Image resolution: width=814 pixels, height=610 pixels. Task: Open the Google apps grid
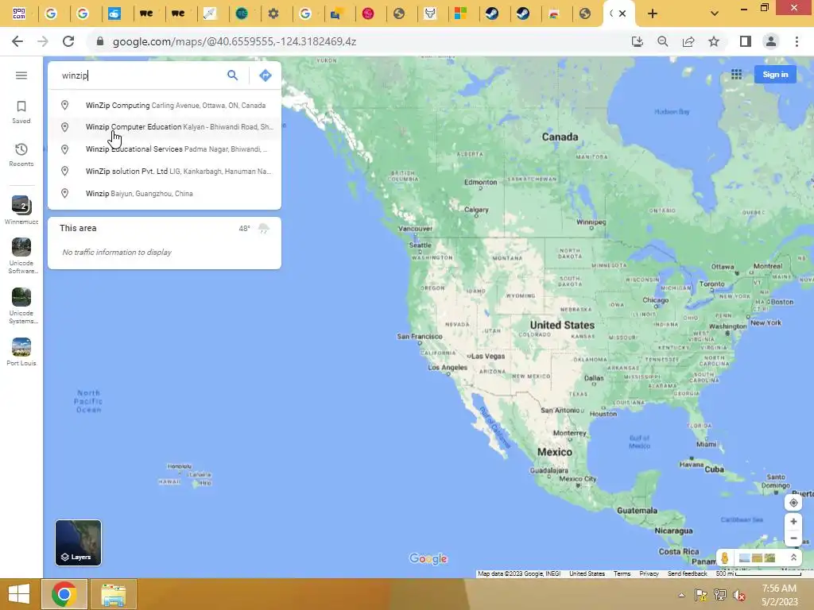tap(736, 75)
